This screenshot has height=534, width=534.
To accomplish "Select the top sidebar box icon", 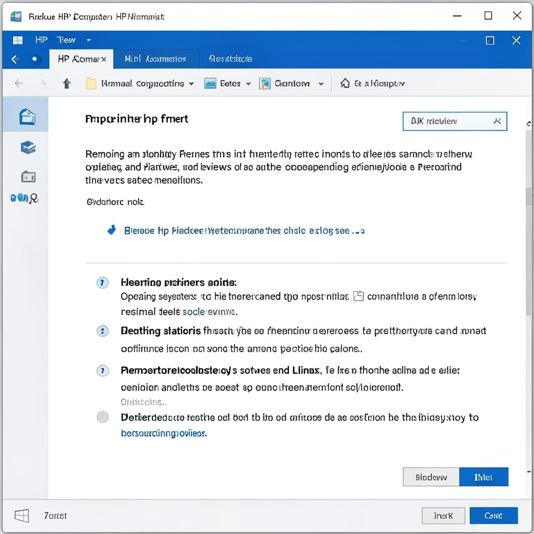I will click(x=27, y=117).
